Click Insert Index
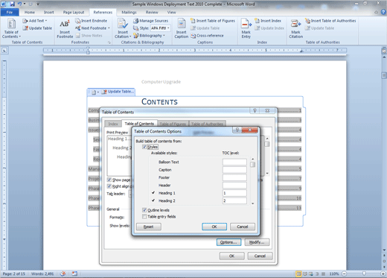Viewport: 387px width, 278px height. coord(268,21)
